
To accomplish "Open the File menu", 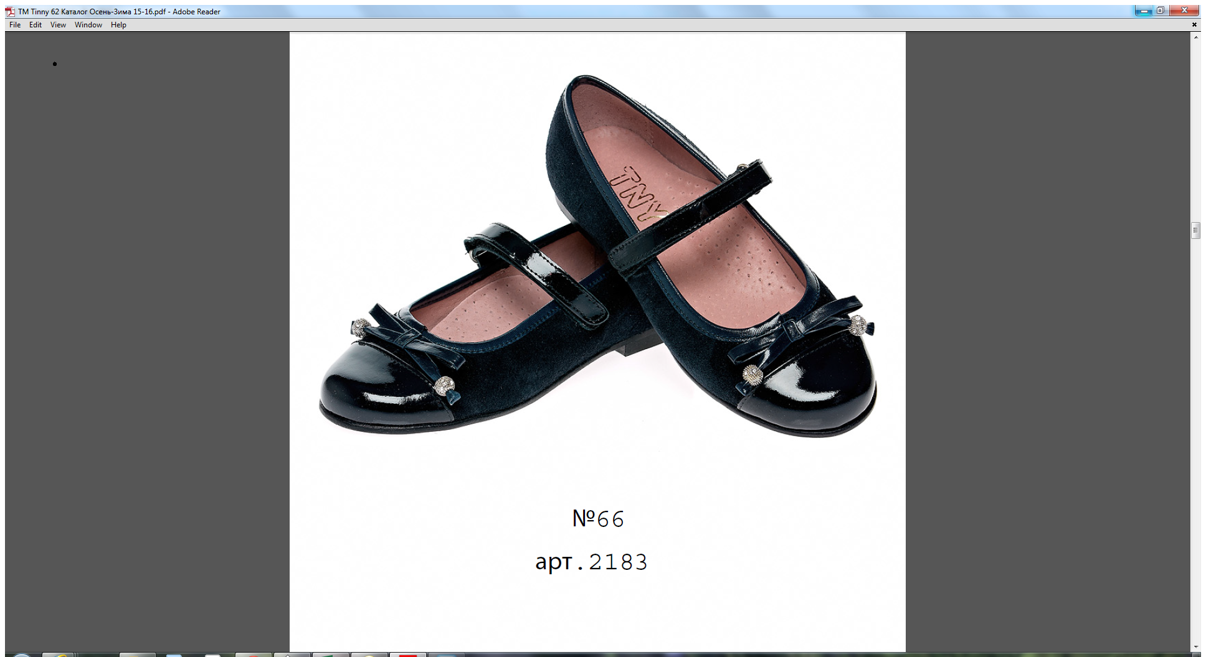I will (x=15, y=25).
